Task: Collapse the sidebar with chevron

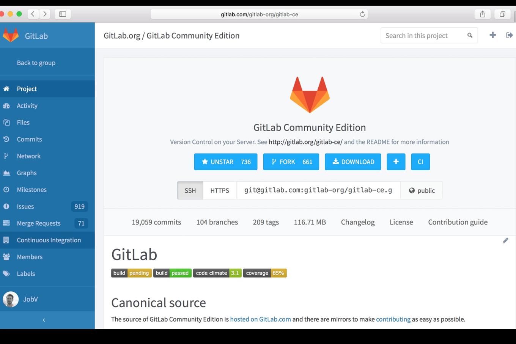Action: point(44,320)
